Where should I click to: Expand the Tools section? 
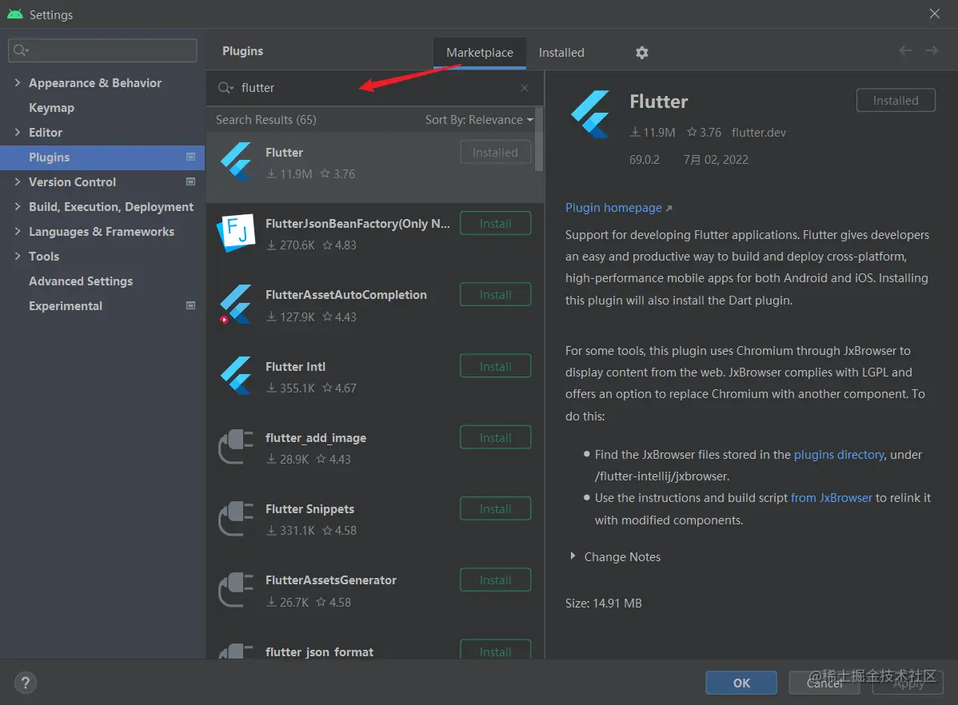[17, 256]
